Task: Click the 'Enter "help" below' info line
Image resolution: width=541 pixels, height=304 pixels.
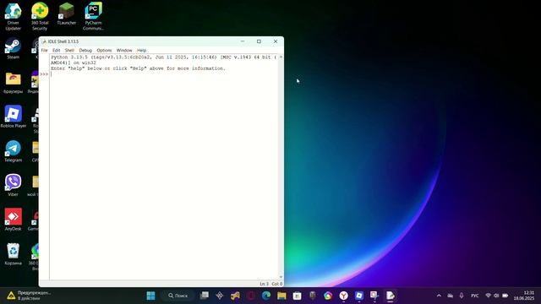Action: (138, 68)
